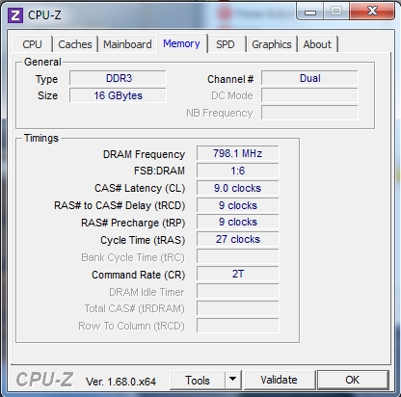This screenshot has height=397, width=401.
Task: Close the CPU-Z window
Action: click(372, 12)
